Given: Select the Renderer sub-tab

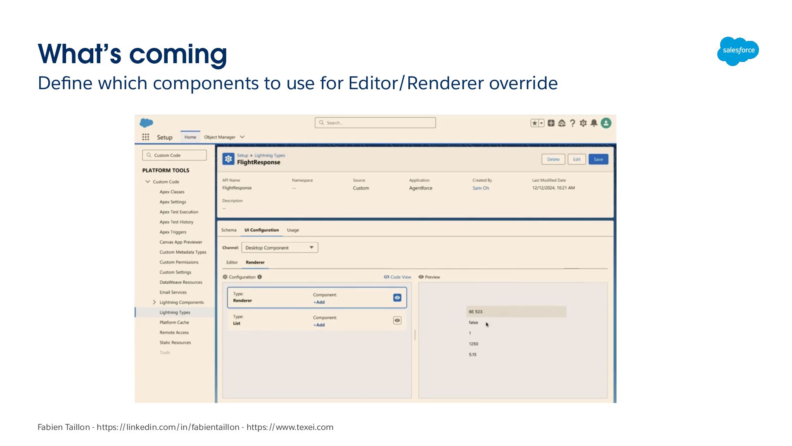Looking at the screenshot, I should point(255,262).
